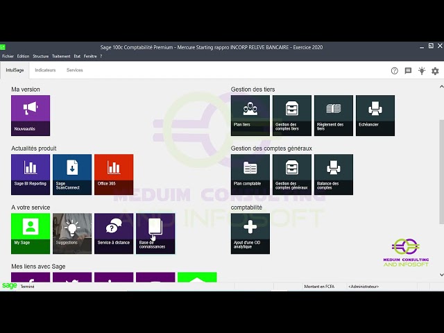Launch the Sage ScanConnect tile
444x333 pixels.
(x=72, y=174)
